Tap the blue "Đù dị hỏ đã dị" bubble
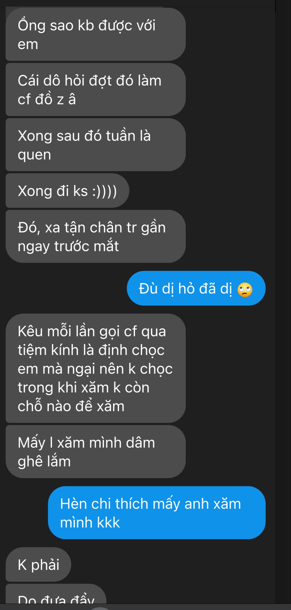This screenshot has width=291, height=610. click(x=196, y=288)
